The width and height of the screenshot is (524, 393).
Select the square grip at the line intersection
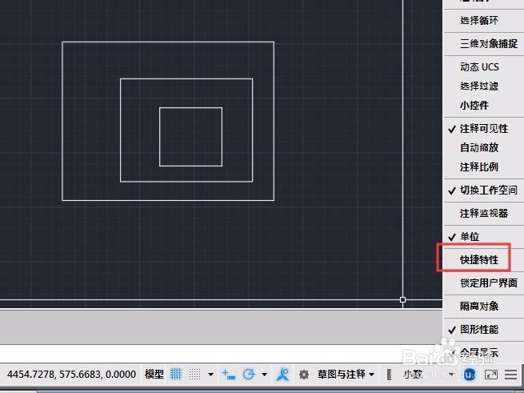[402, 299]
